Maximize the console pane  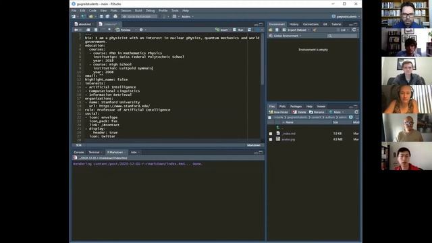(x=261, y=153)
